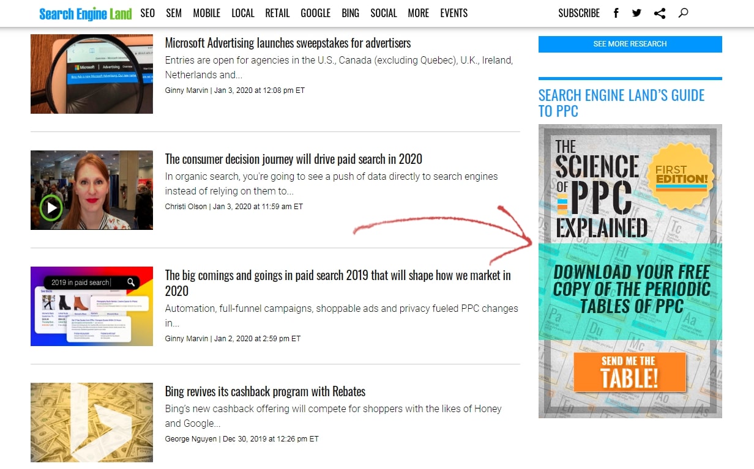Click the SEE MORE RESEARCH button
754x469 pixels.
630,44
